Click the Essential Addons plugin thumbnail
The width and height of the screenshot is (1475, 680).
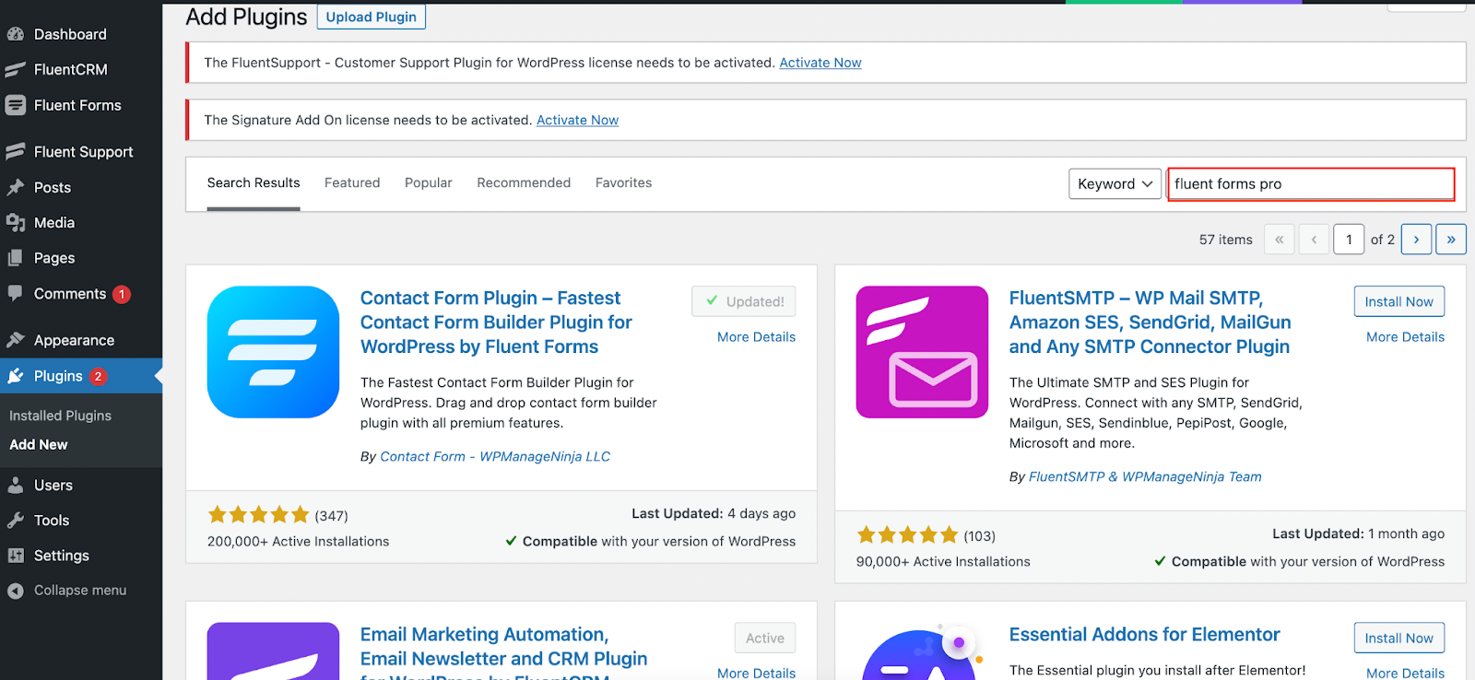922,651
